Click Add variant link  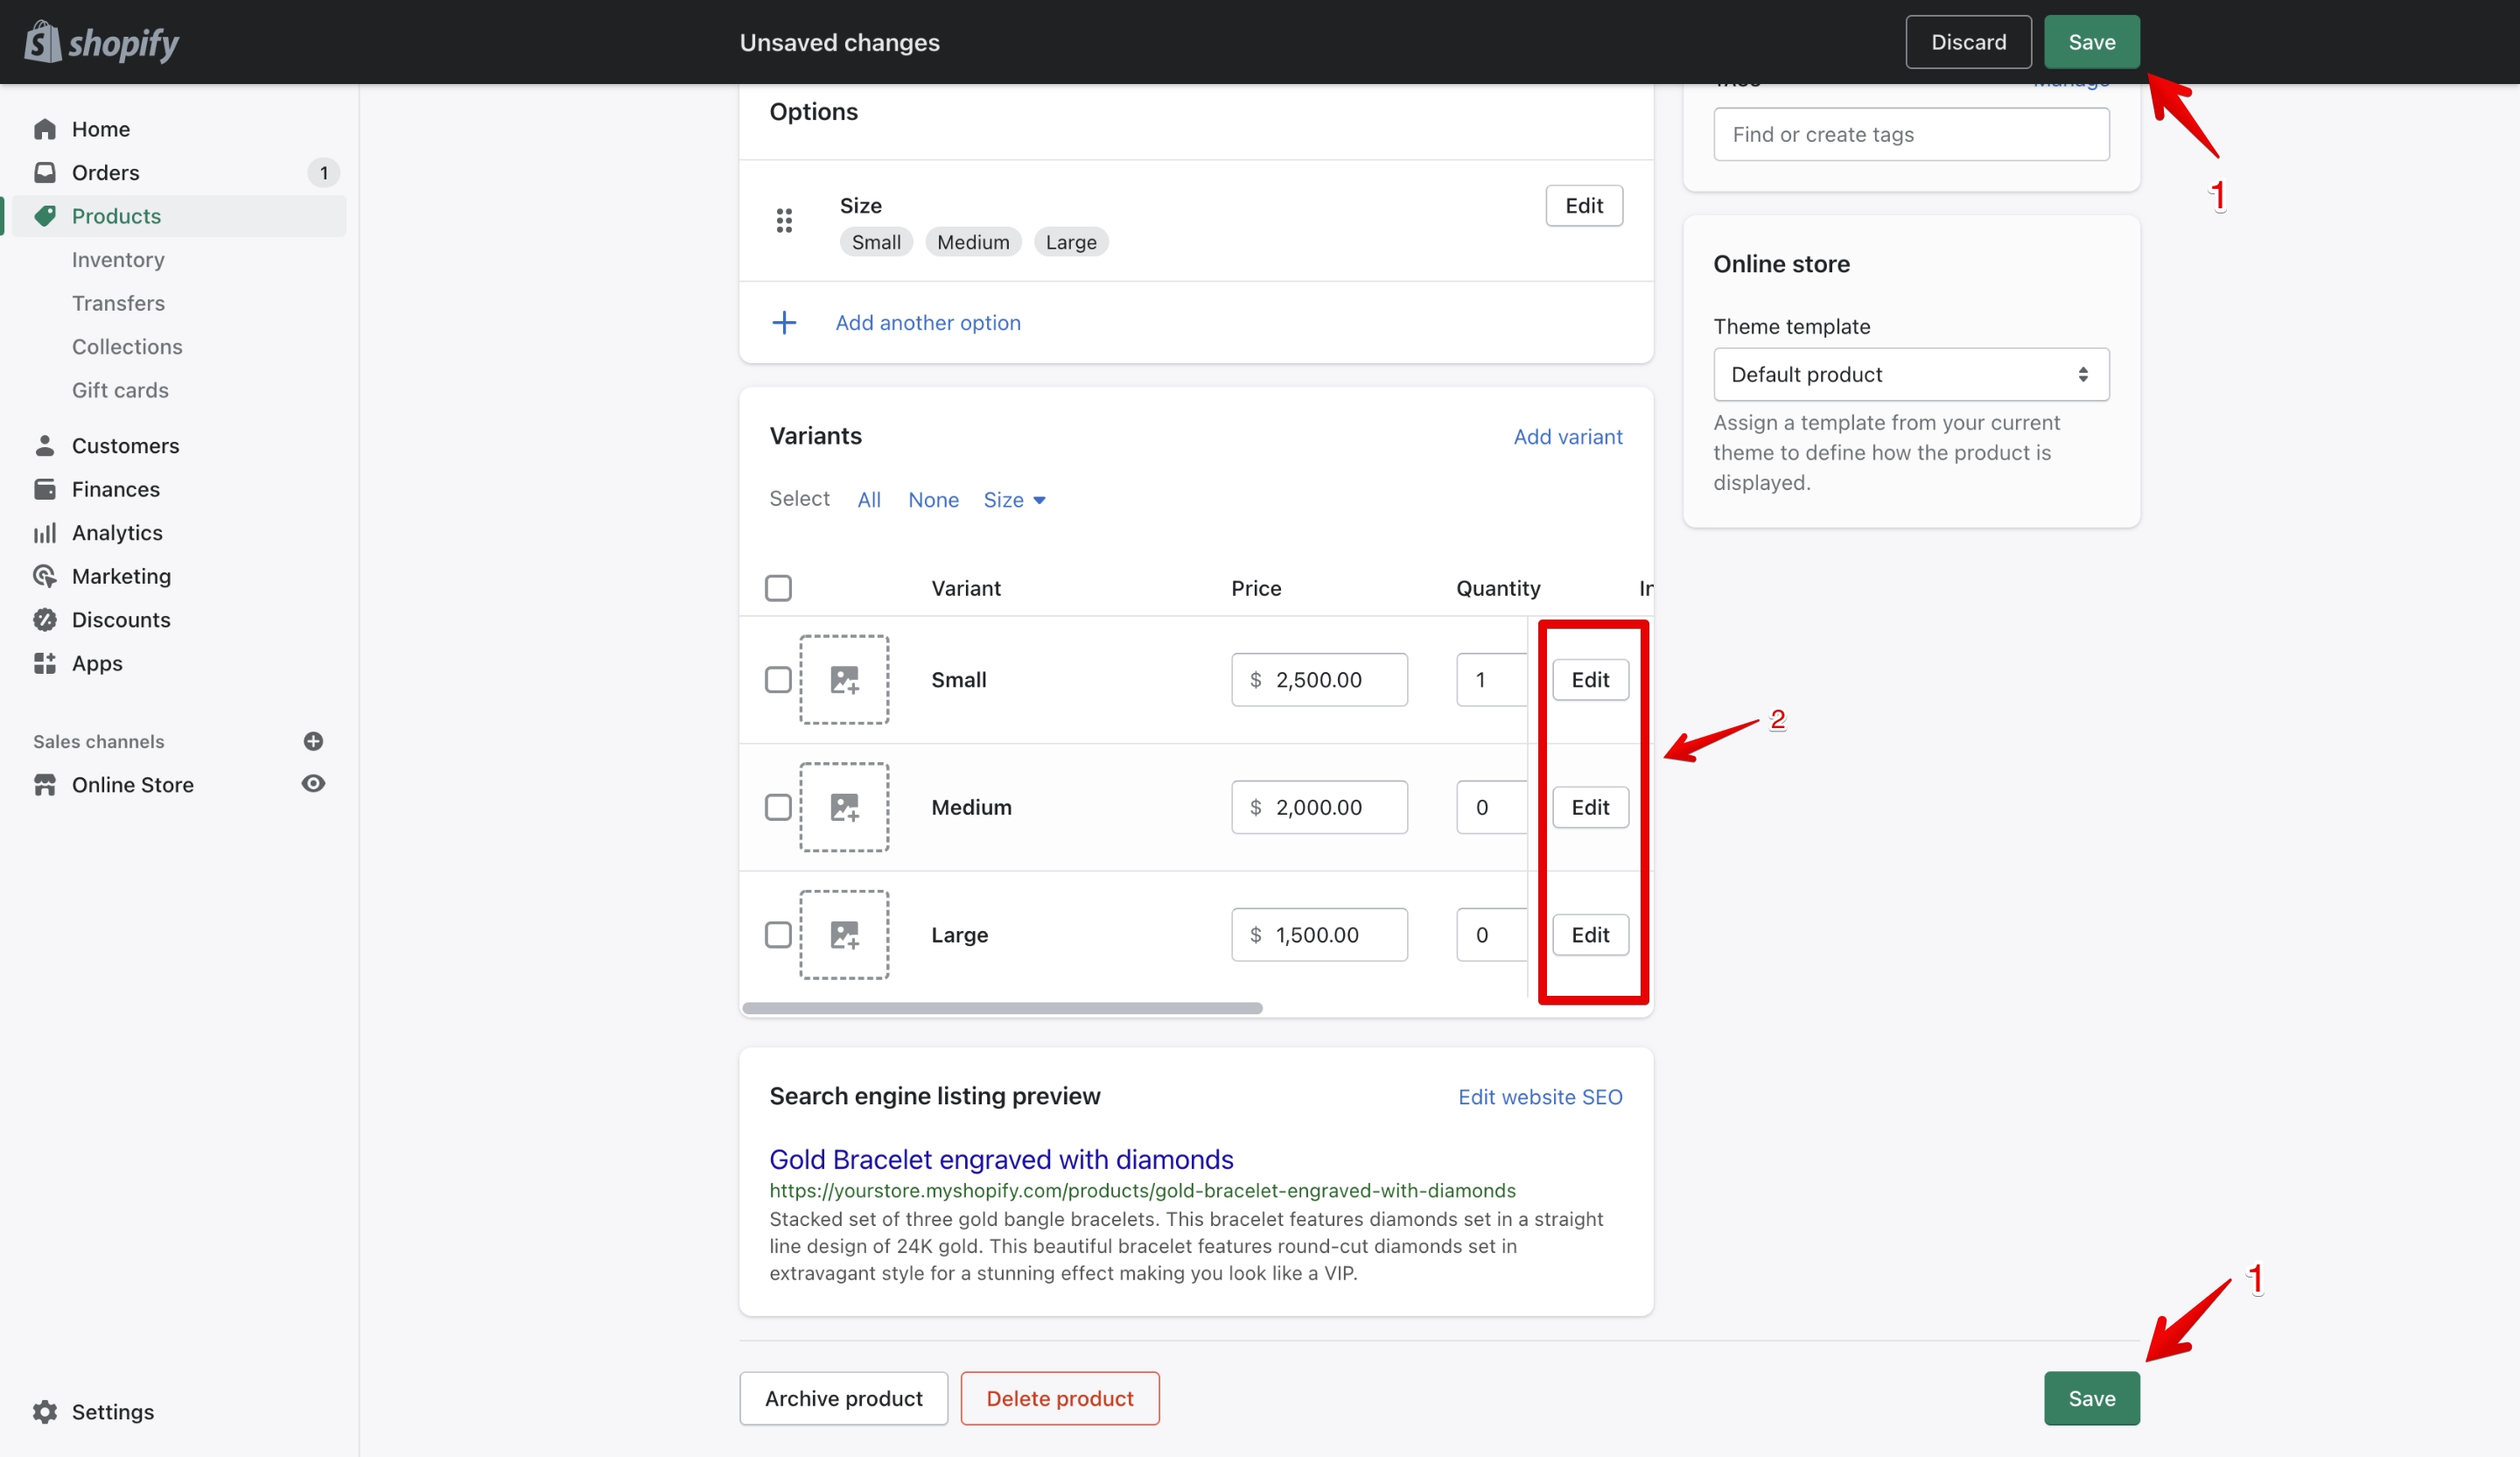coord(1567,436)
